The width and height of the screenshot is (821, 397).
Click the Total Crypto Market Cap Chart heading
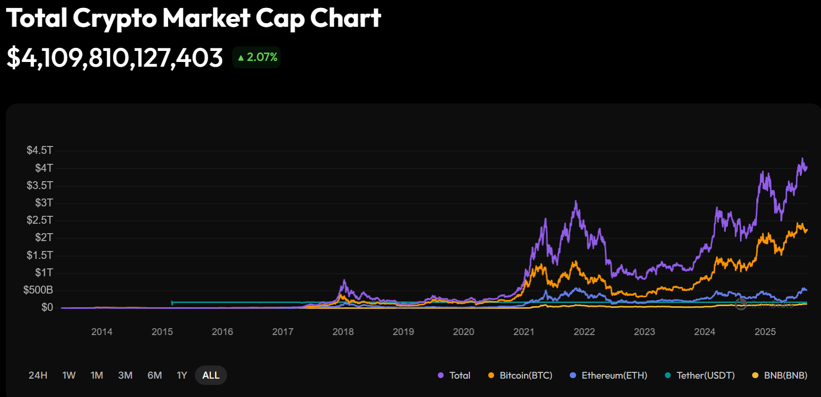point(193,18)
